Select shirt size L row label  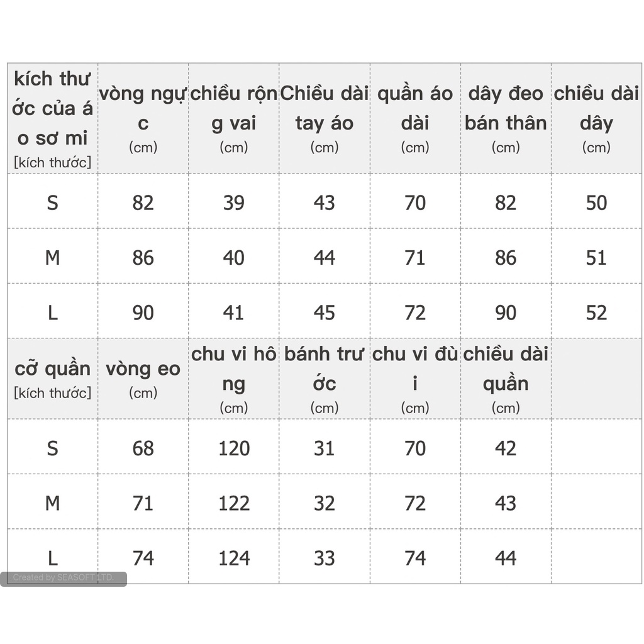click(x=53, y=313)
